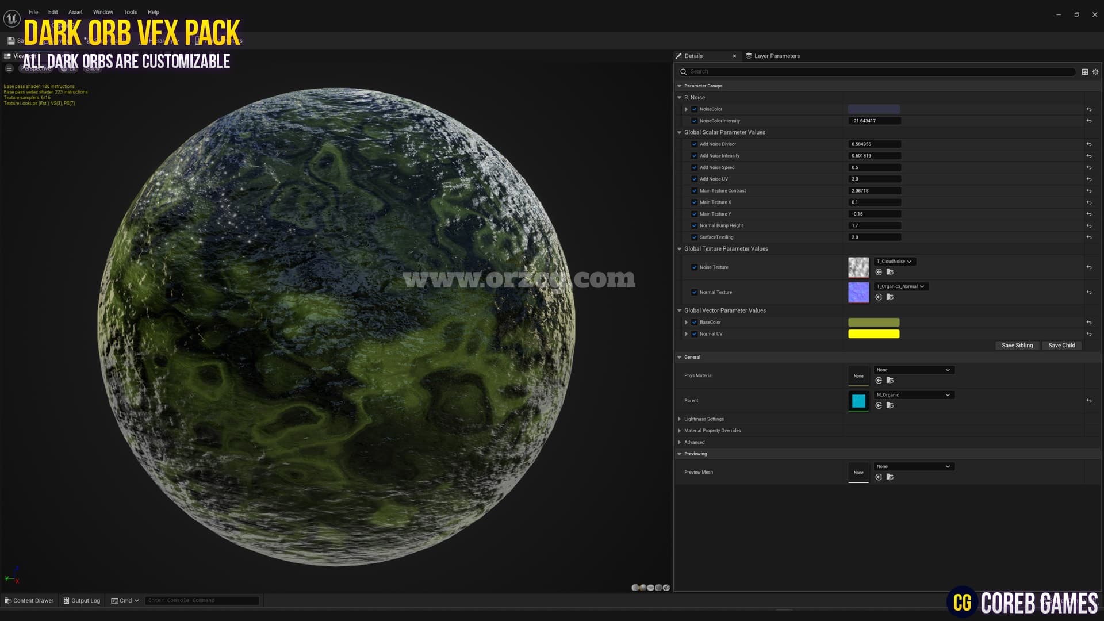Collapse Global Scalar Parameter Values
The width and height of the screenshot is (1104, 621).
[680, 132]
